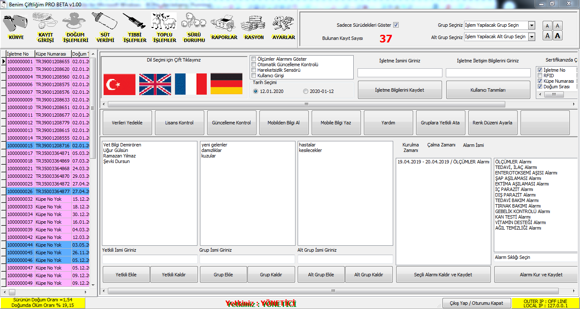Expand the Alt Grup Seçiniz dropdown
The image size is (580, 309).
point(532,37)
